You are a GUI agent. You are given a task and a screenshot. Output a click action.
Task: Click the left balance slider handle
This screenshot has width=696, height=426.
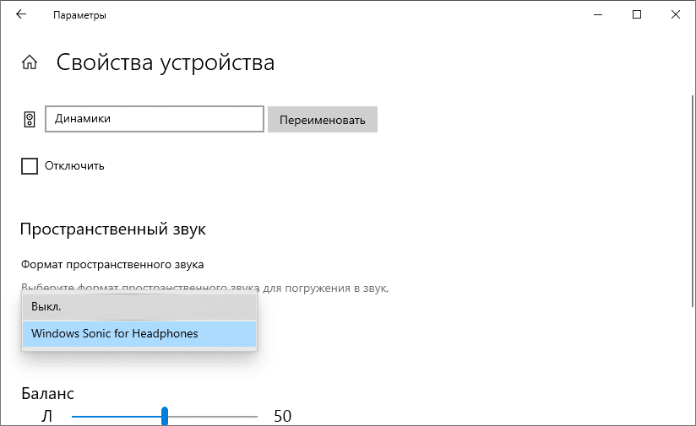165,416
